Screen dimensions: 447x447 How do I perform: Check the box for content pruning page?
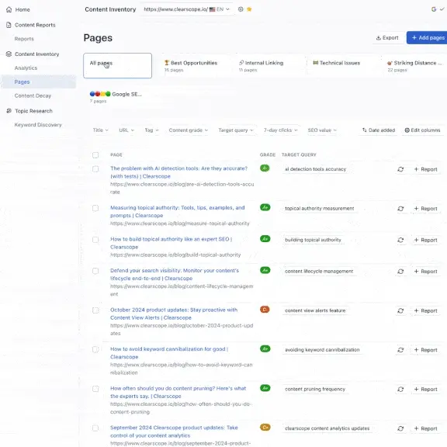click(95, 389)
